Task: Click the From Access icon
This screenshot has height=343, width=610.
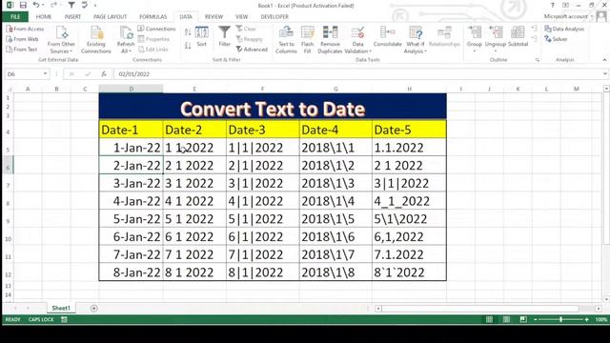Action: coord(10,29)
